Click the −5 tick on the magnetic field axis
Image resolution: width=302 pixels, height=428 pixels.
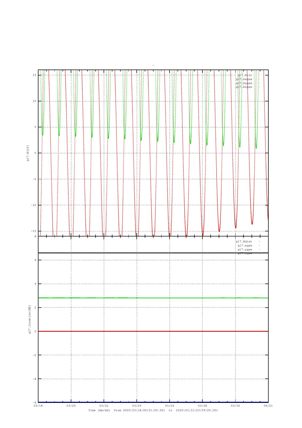coord(34,179)
